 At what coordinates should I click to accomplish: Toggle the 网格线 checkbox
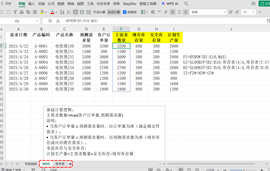[125, 12]
